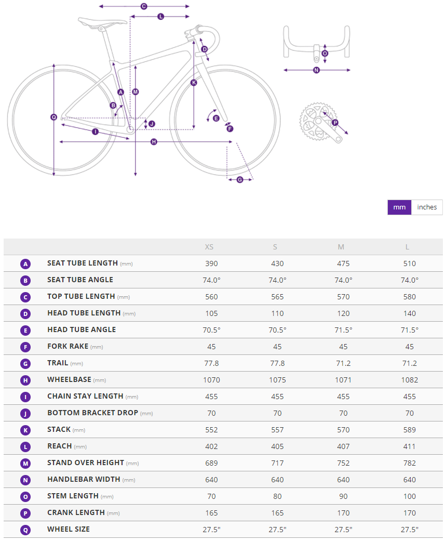Click the B seat tube angle icon
The width and height of the screenshot is (446, 541).
25,280
